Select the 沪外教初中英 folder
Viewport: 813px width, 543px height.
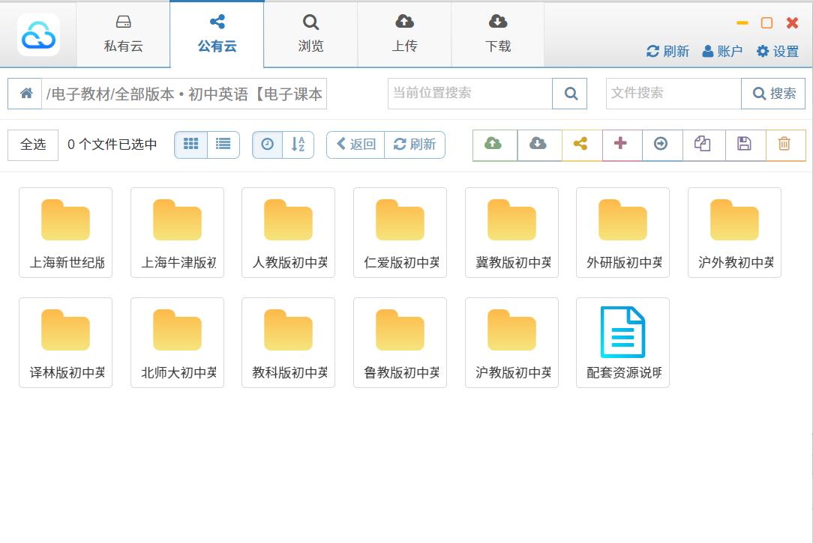tap(735, 232)
